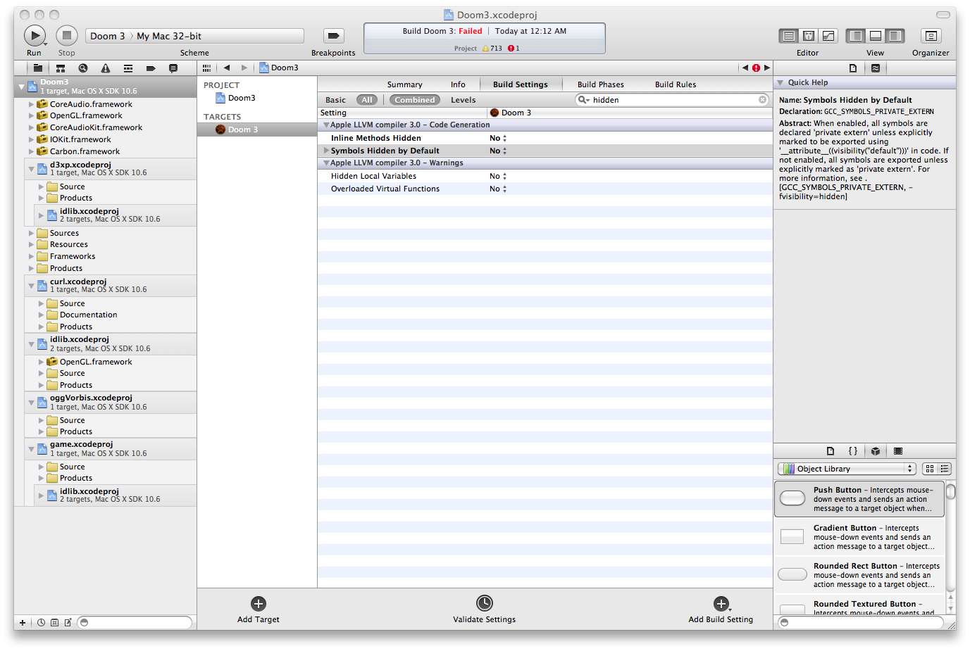
Task: Show Combined build settings view
Action: pyautogui.click(x=415, y=100)
